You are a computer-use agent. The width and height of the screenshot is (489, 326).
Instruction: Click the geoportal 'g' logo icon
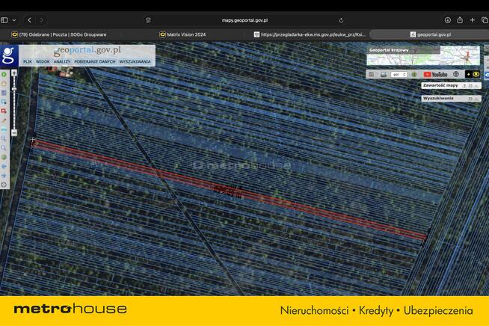[x=9, y=55]
